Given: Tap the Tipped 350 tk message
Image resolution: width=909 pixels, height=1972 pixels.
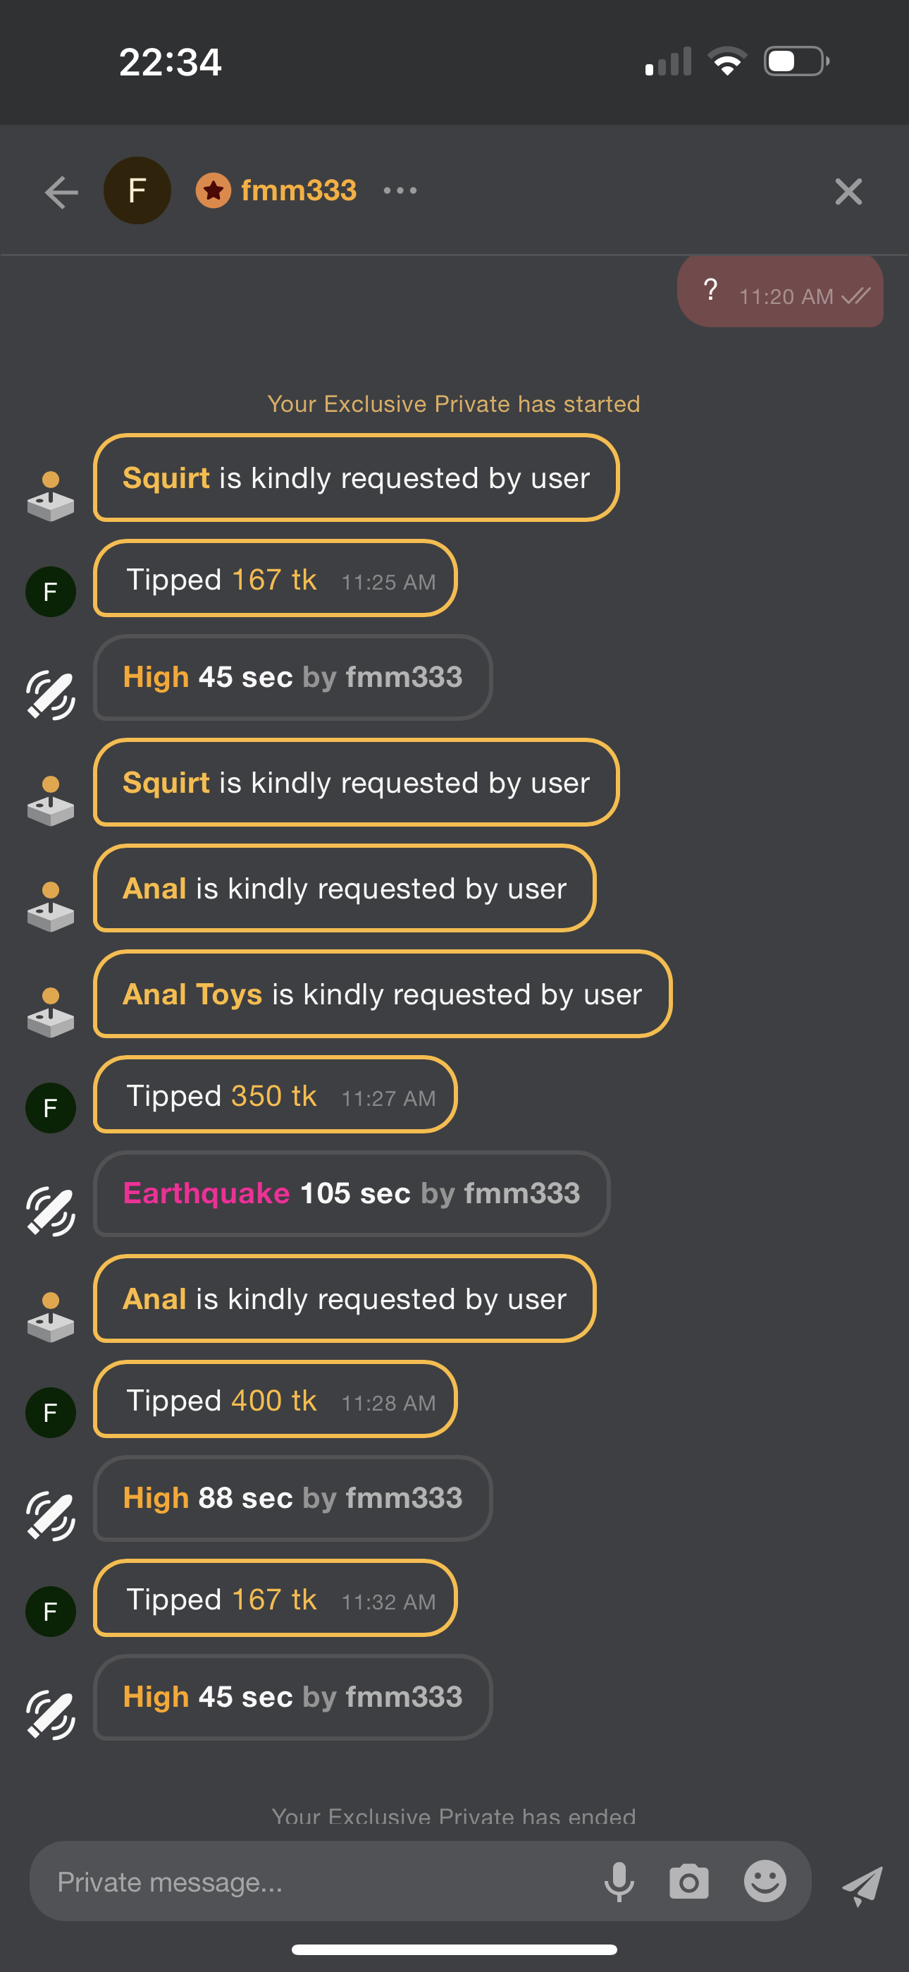Looking at the screenshot, I should [275, 1095].
